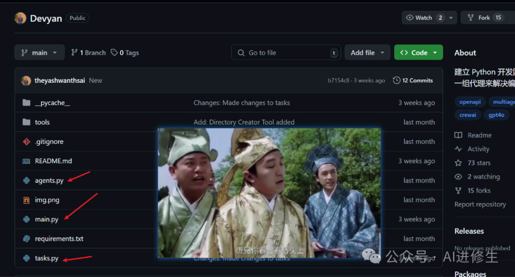The height and width of the screenshot is (277, 515).
Task: Open the tools folder
Action: tap(42, 122)
